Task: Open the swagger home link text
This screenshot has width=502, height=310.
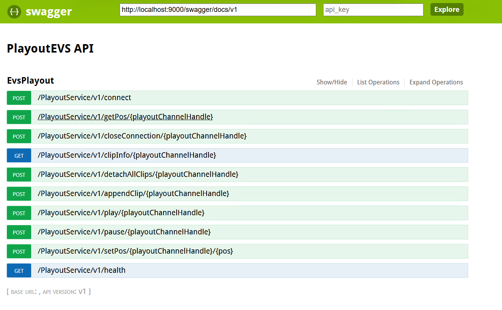Action: pos(48,12)
